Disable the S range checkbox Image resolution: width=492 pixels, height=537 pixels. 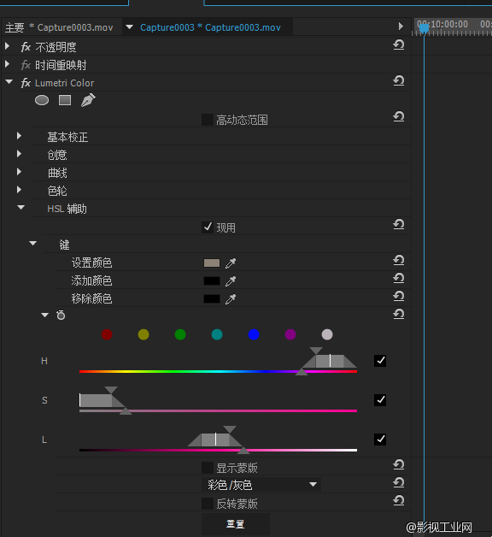point(380,400)
